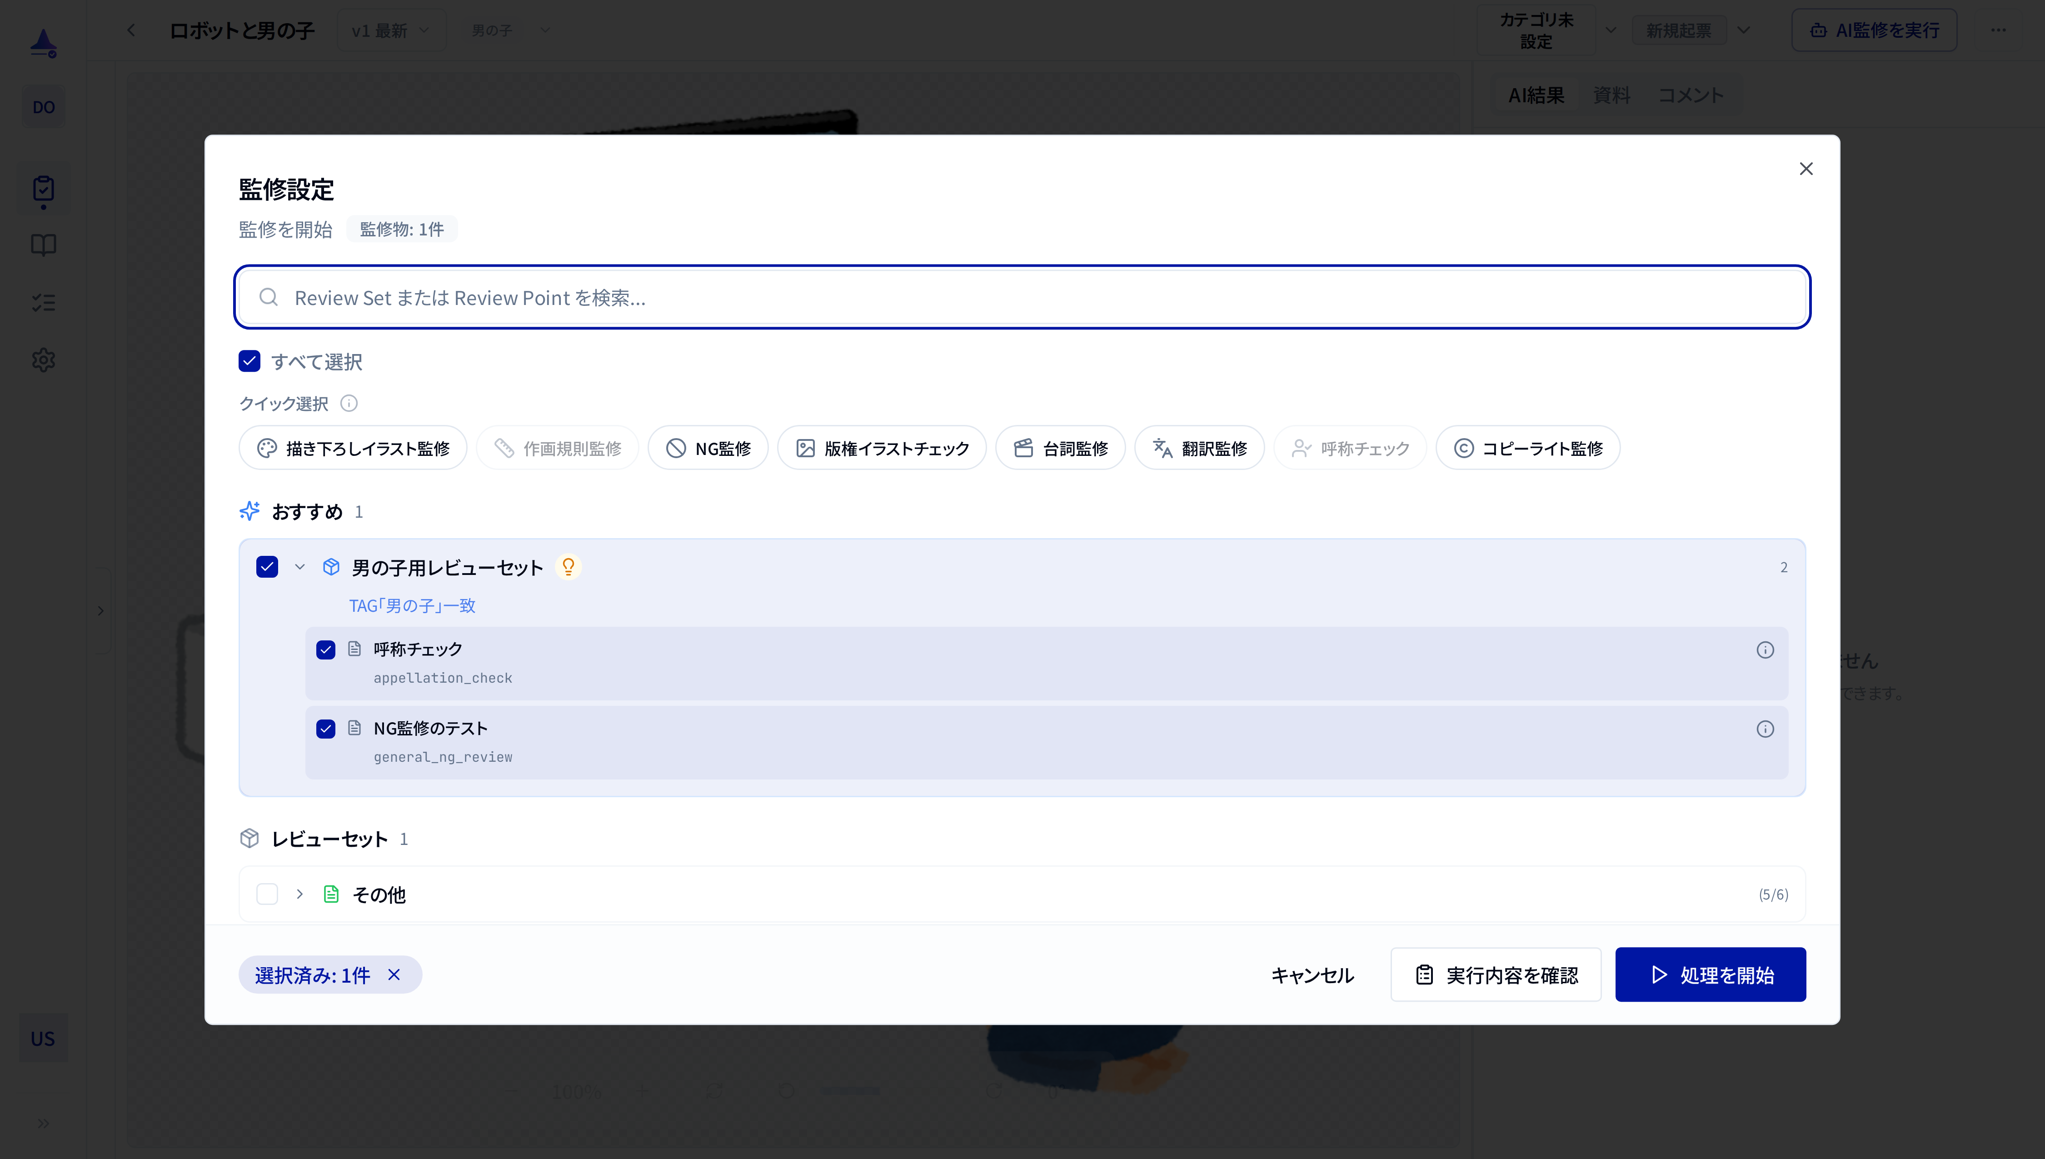The image size is (2045, 1159).
Task: Click the Review Set search input field
Action: 1022,297
